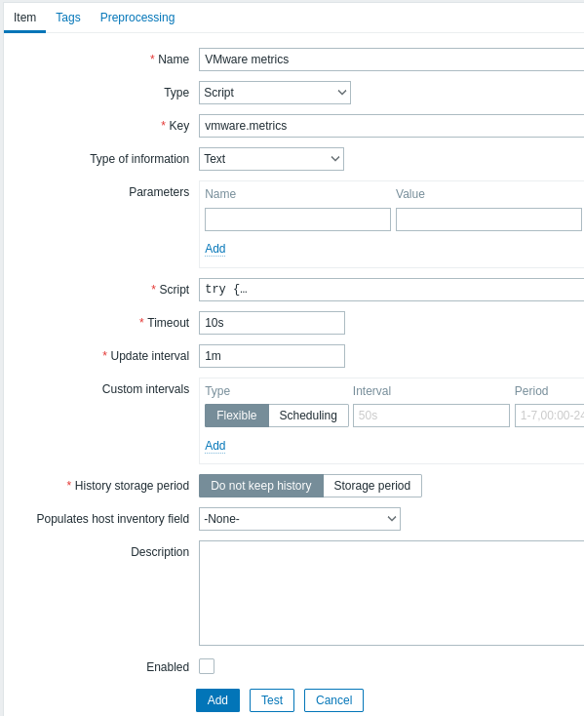Click the Script field showing try {…

392,290
